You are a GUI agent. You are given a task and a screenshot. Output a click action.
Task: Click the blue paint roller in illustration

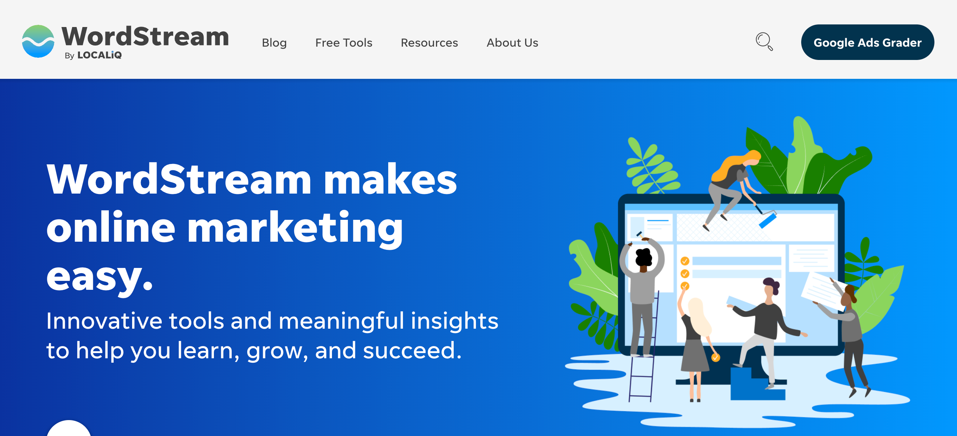[768, 219]
